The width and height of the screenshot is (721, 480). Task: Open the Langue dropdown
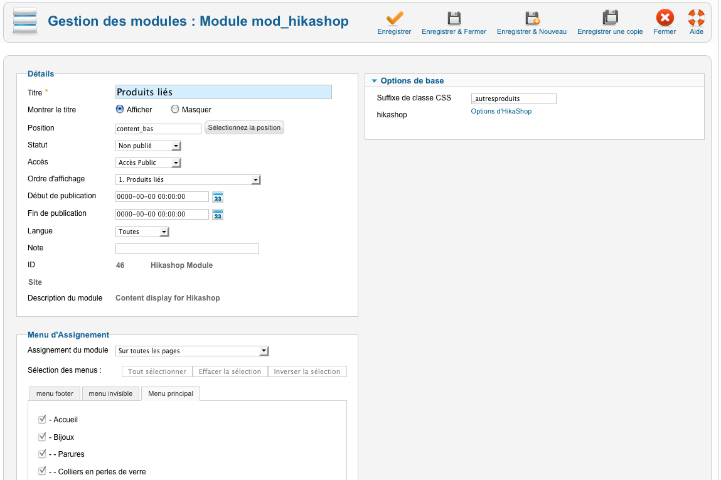click(x=142, y=232)
